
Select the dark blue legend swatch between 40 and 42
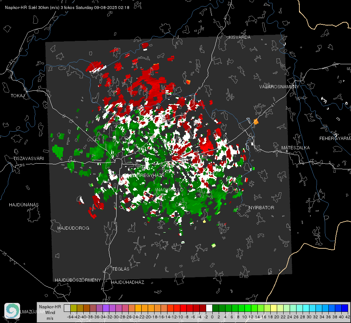point(345,308)
